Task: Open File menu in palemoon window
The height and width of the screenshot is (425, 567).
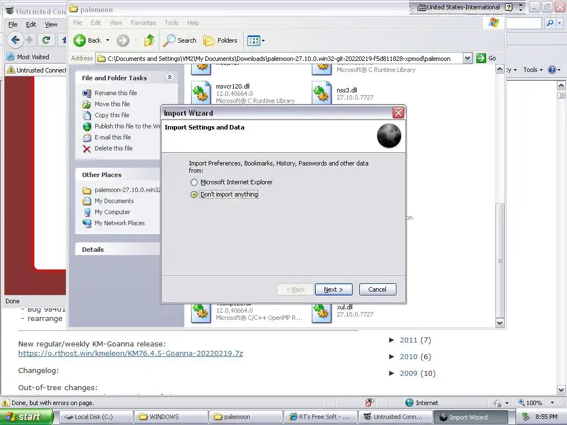Action: click(78, 23)
